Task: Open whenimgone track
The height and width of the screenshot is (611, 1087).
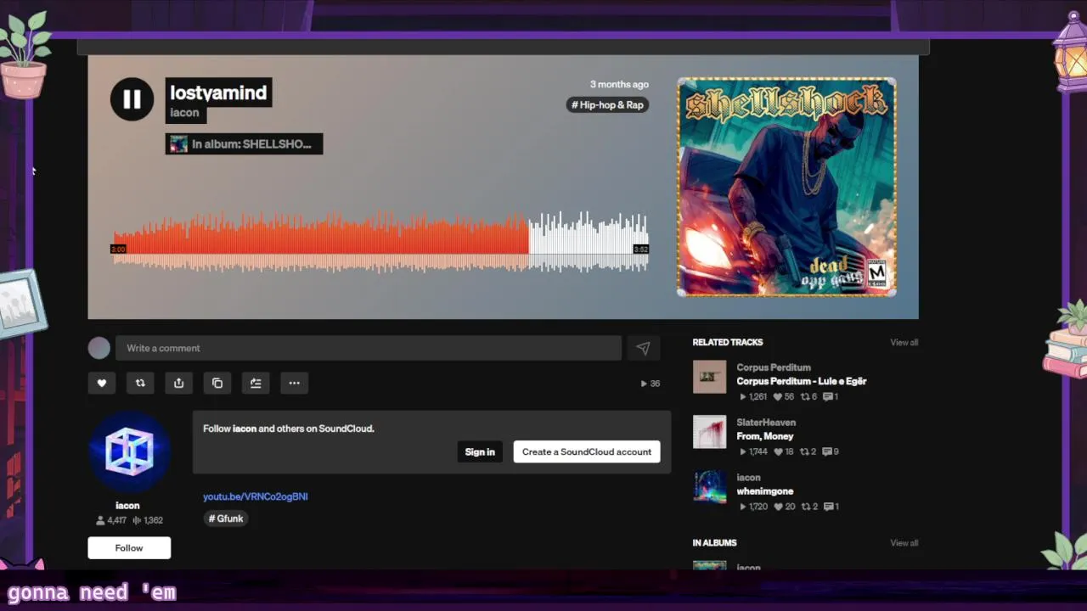Action: click(765, 491)
